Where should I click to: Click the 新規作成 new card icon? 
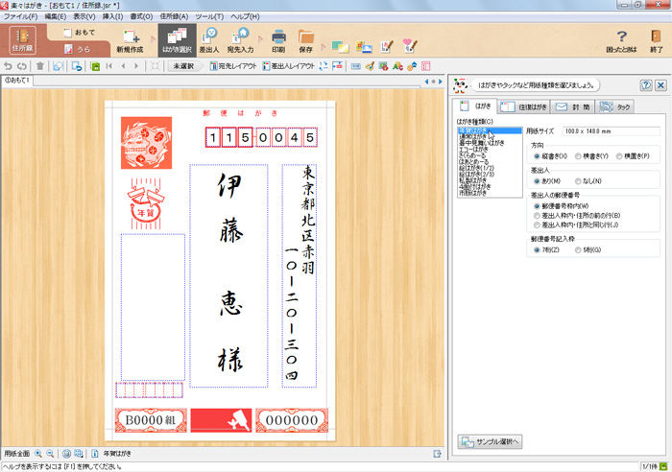pyautogui.click(x=132, y=38)
